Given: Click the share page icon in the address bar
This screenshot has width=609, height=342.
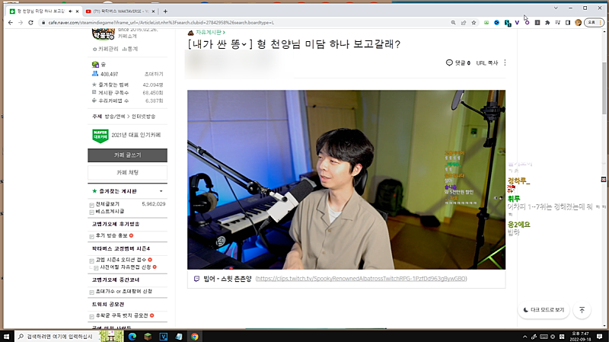Looking at the screenshot, I should (x=464, y=23).
